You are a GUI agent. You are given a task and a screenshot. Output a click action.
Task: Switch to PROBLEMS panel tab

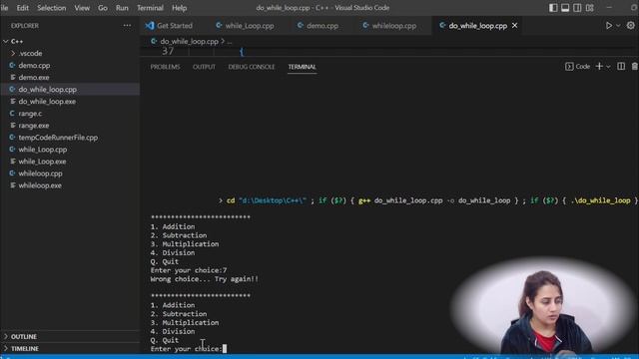165,67
